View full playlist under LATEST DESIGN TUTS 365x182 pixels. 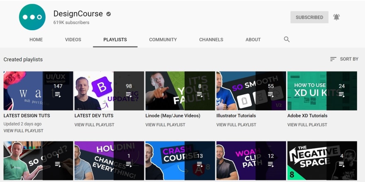[x=23, y=131]
